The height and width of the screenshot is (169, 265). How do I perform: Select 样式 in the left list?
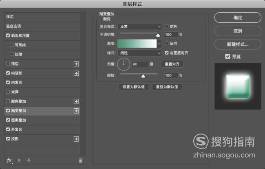42,17
